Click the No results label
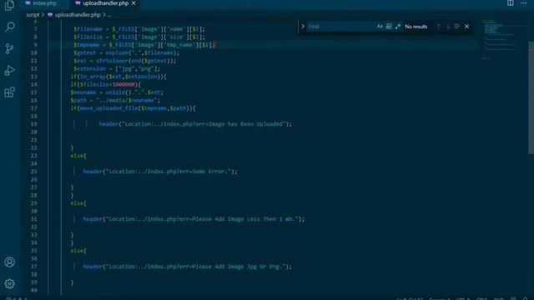This screenshot has width=534, height=300. pos(416,27)
